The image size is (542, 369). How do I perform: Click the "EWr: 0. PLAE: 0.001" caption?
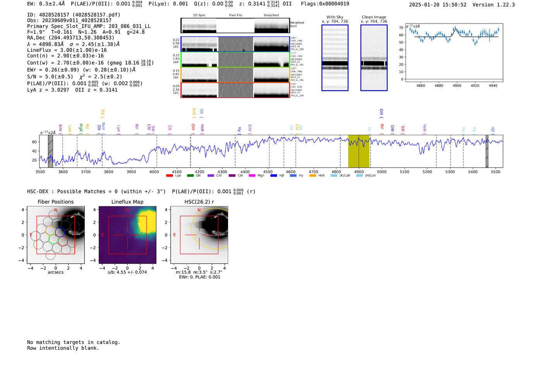(x=199, y=277)
